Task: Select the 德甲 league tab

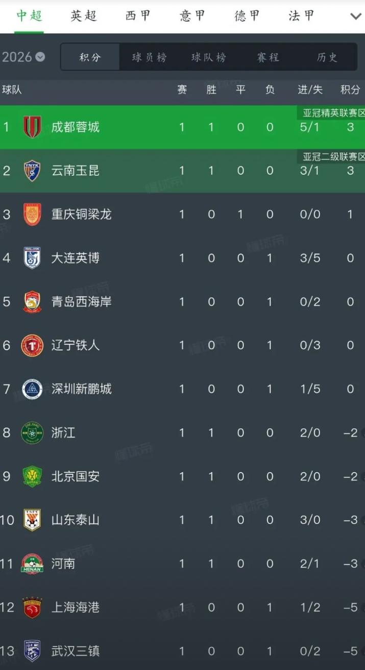Action: (247, 16)
